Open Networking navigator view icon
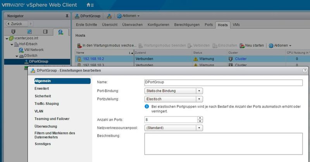The height and width of the screenshot is (162, 310). (61, 32)
